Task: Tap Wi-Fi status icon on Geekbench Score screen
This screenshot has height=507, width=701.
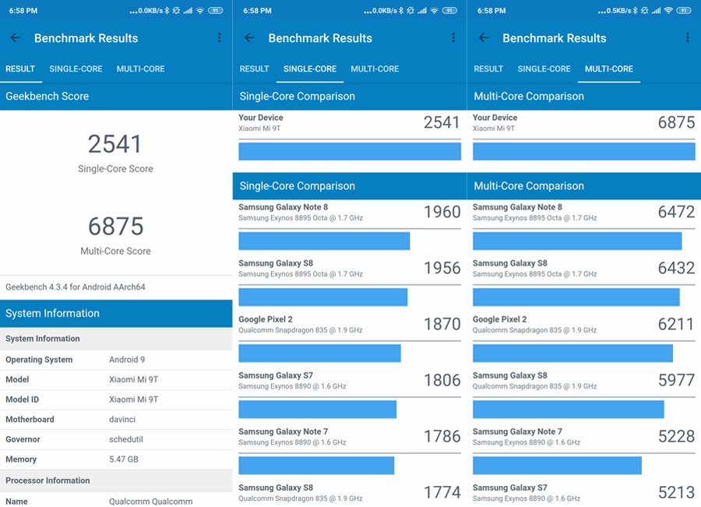Action: pyautogui.click(x=200, y=10)
